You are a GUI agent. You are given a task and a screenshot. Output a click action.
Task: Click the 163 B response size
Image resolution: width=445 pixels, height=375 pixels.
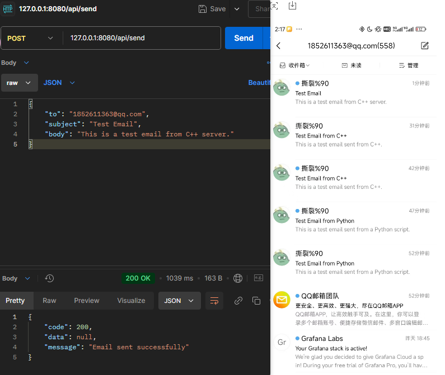pyautogui.click(x=213, y=278)
